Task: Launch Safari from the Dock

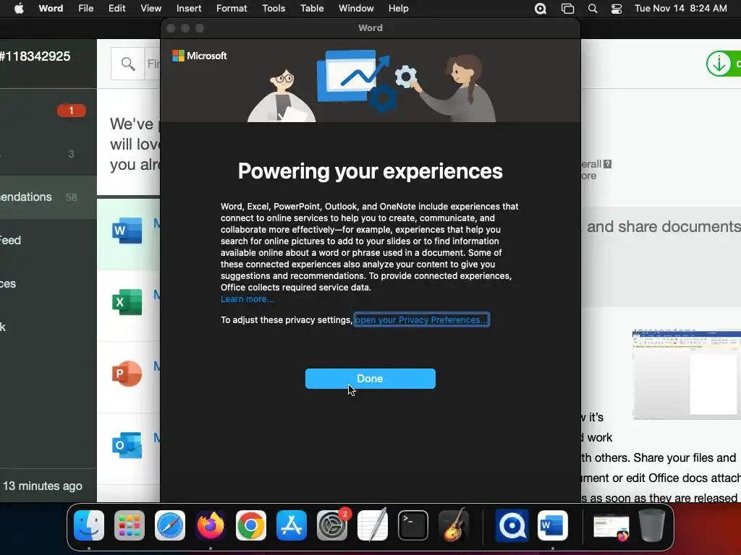Action: pyautogui.click(x=170, y=525)
